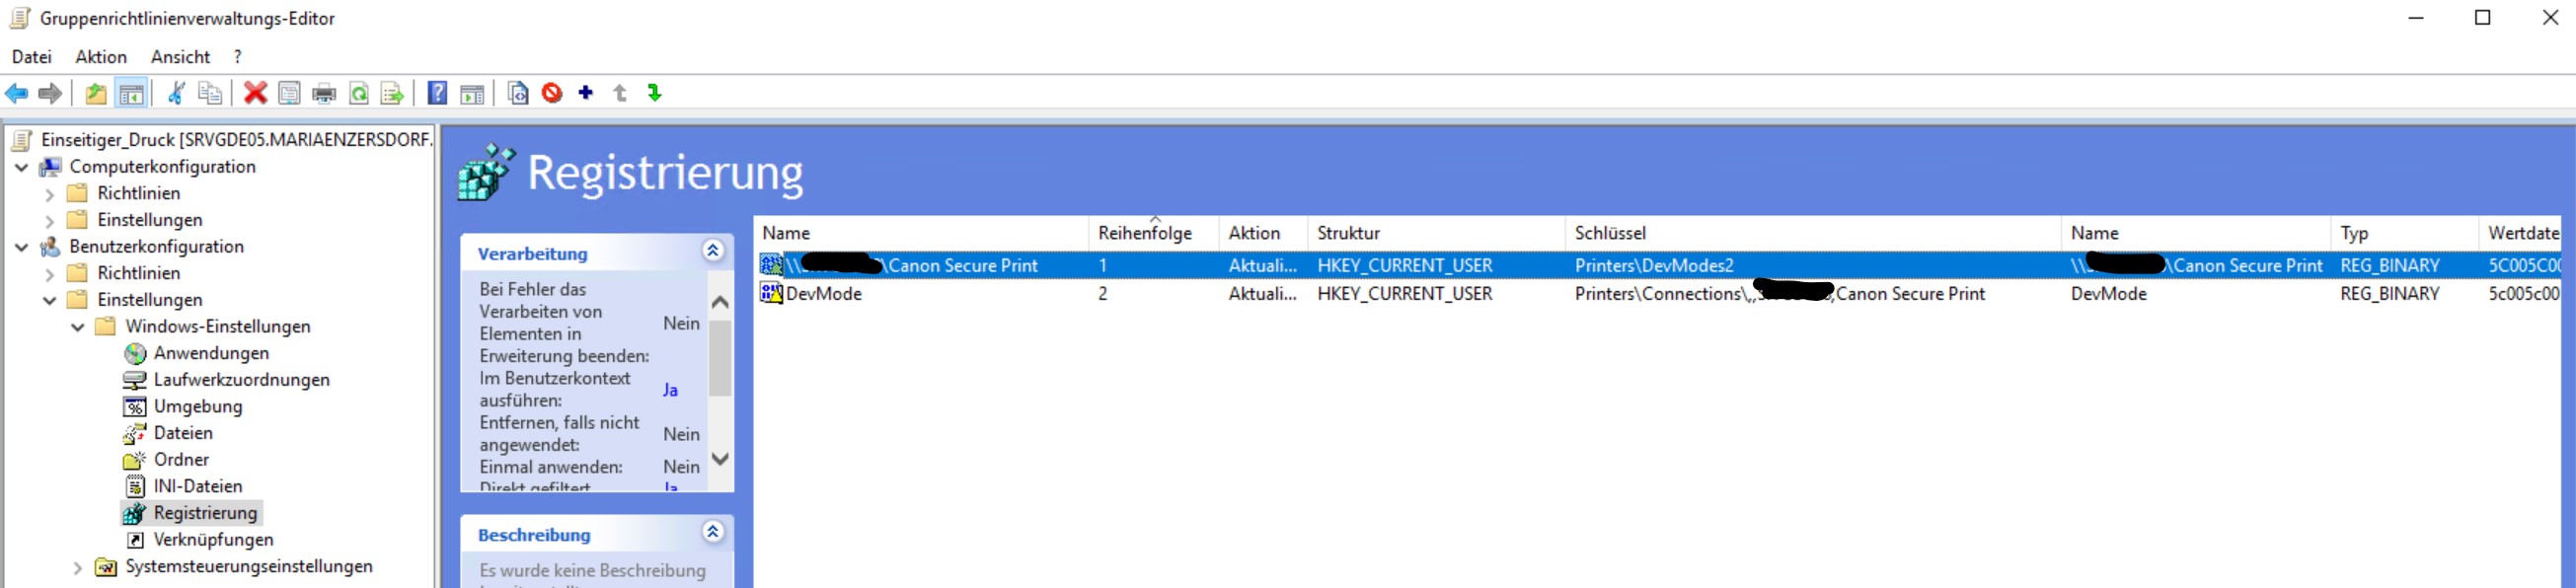Click the Verarbeitung panel scrollbar thumb
The height and width of the screenshot is (588, 2576).
coord(720,357)
